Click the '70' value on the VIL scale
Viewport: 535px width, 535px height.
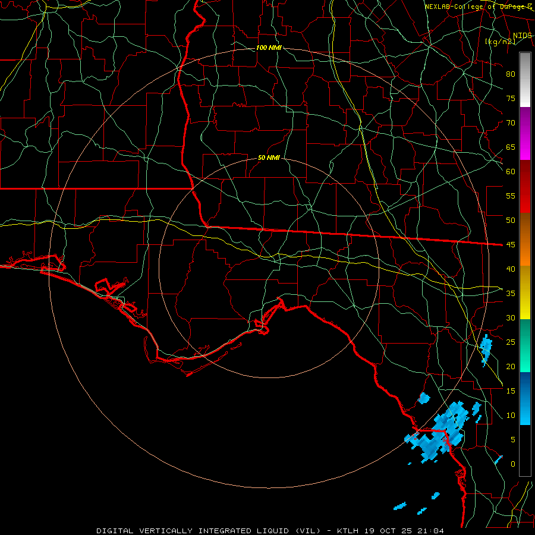click(x=511, y=123)
